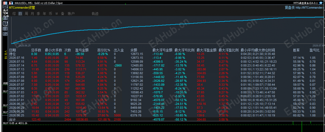325x132 pixels.
Task: Select the 2026.07.07 date row
Action: click(17, 84)
